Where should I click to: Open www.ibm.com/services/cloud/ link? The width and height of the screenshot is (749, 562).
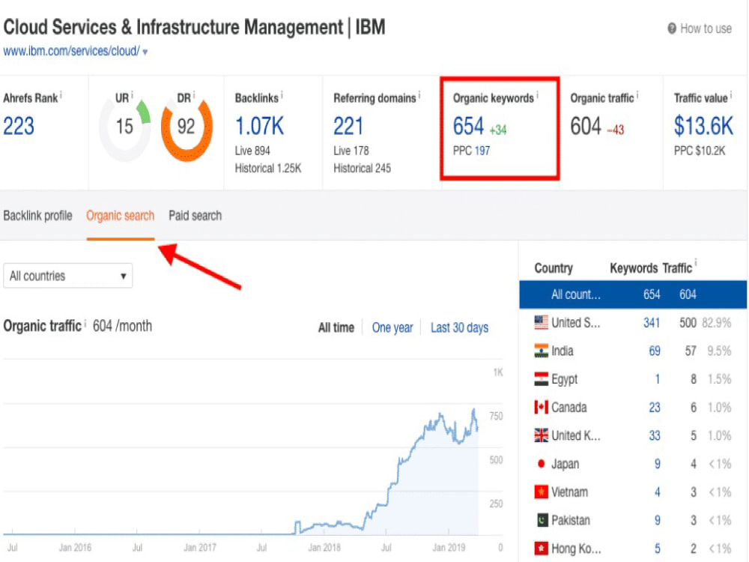pyautogui.click(x=72, y=51)
